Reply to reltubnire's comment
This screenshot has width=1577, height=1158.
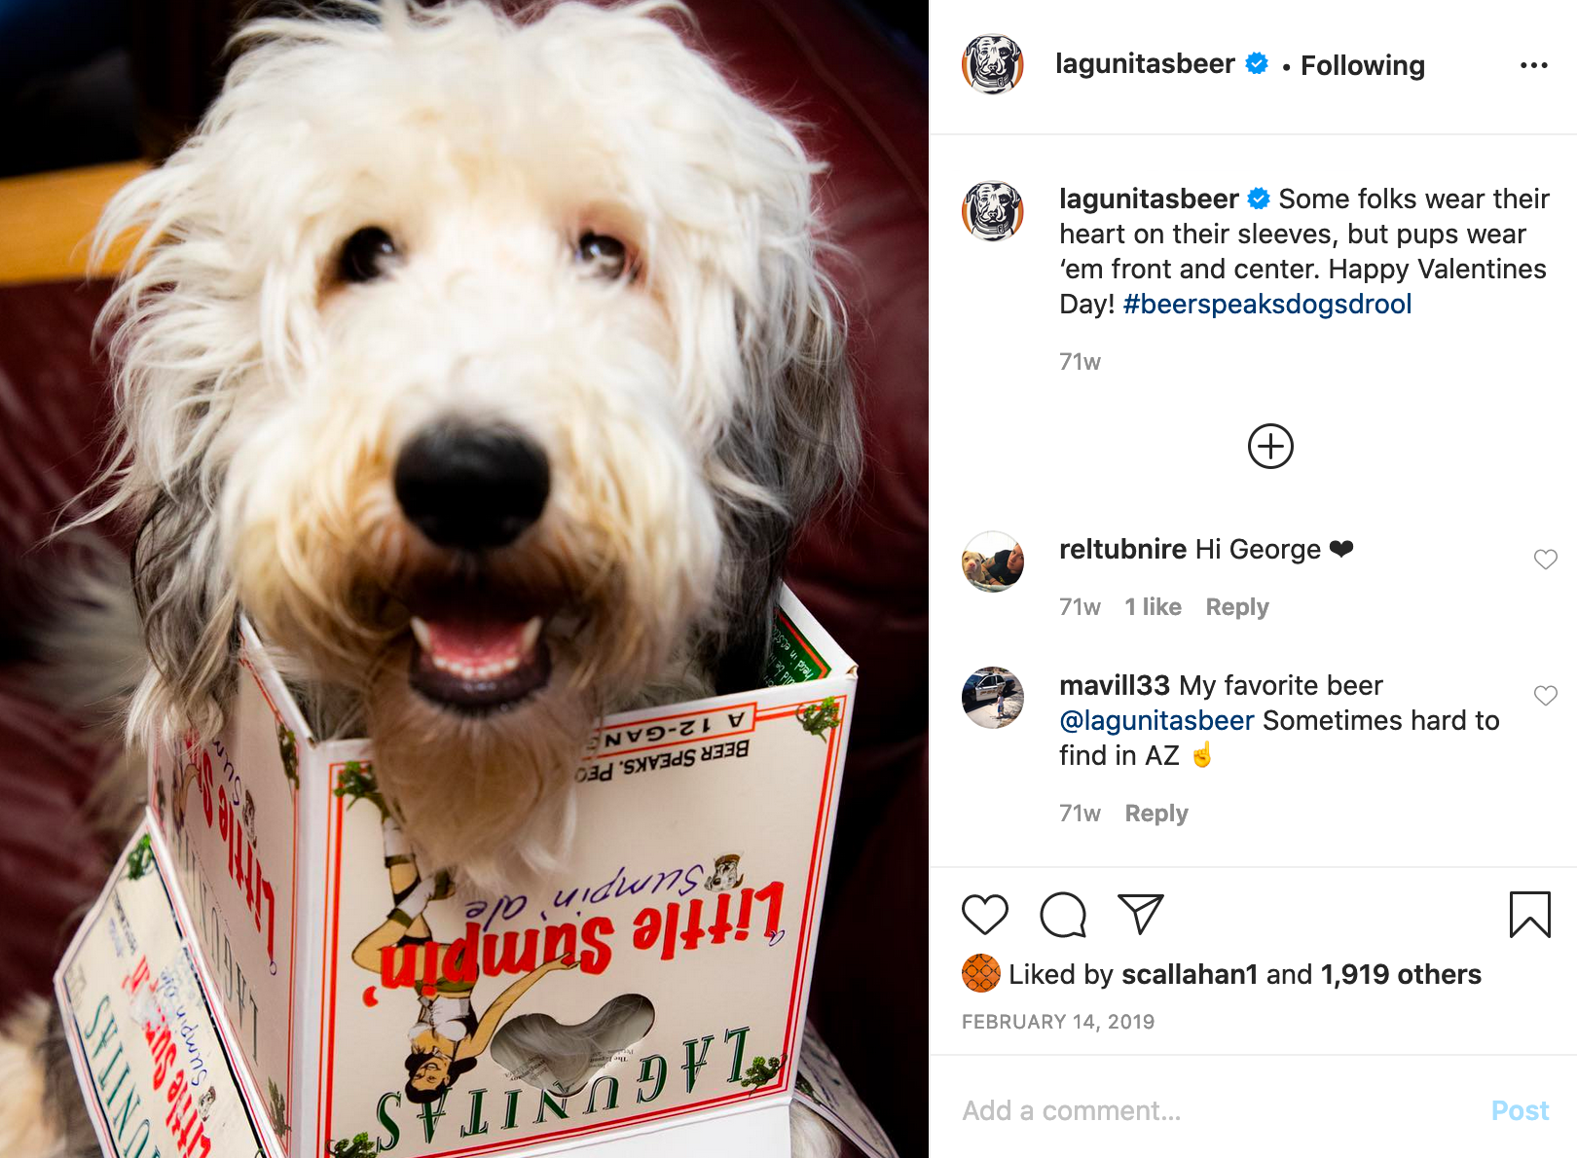(x=1237, y=607)
